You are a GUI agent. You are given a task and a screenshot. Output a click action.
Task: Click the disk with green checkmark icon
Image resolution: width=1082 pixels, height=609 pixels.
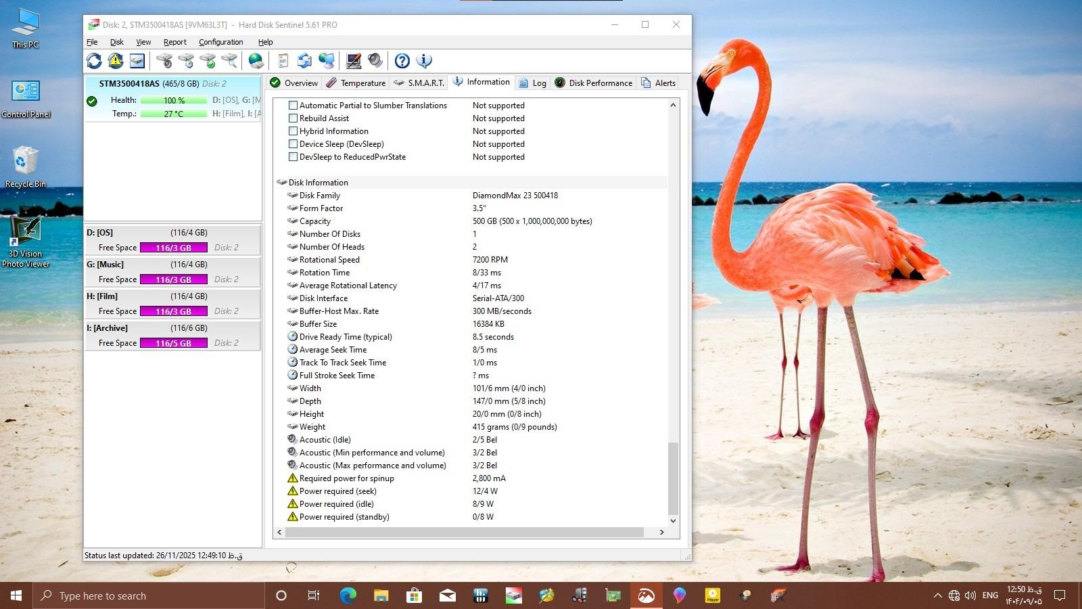tap(208, 61)
